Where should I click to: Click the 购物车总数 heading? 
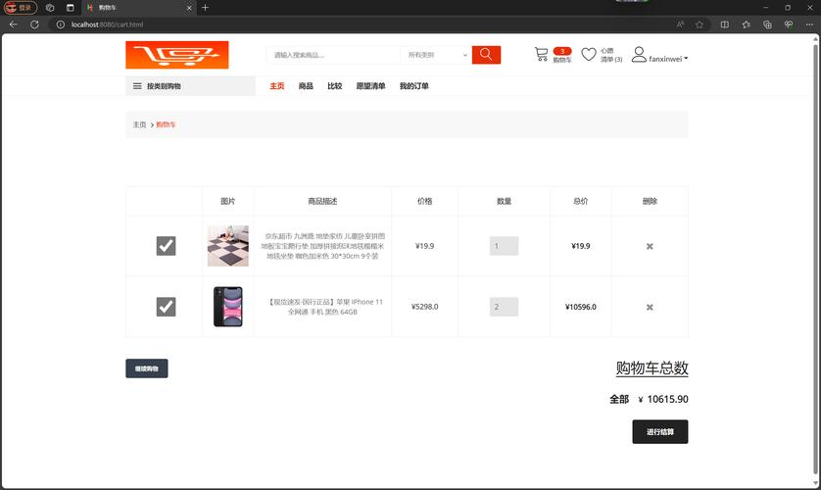coord(652,367)
